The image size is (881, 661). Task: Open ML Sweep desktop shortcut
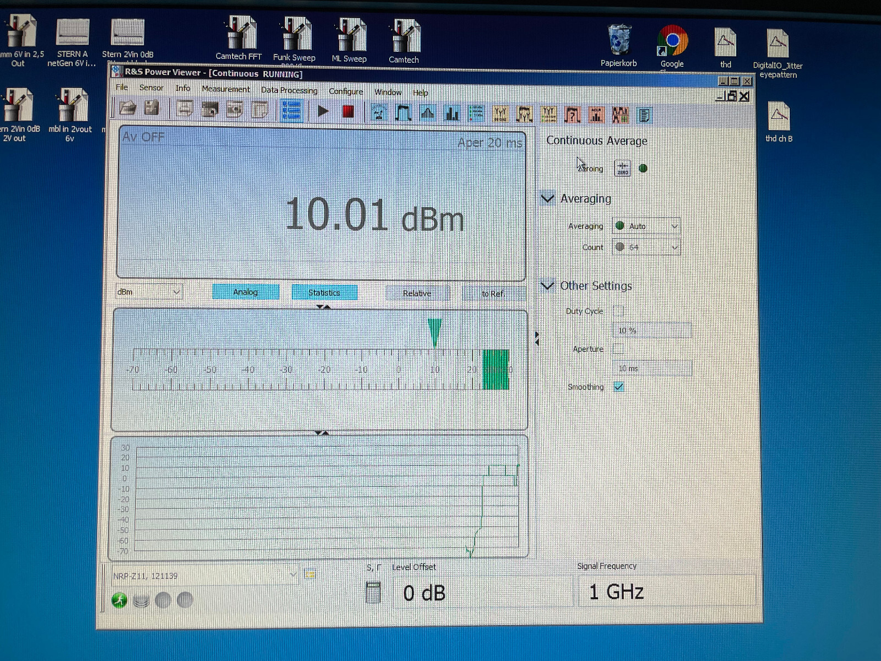[349, 41]
